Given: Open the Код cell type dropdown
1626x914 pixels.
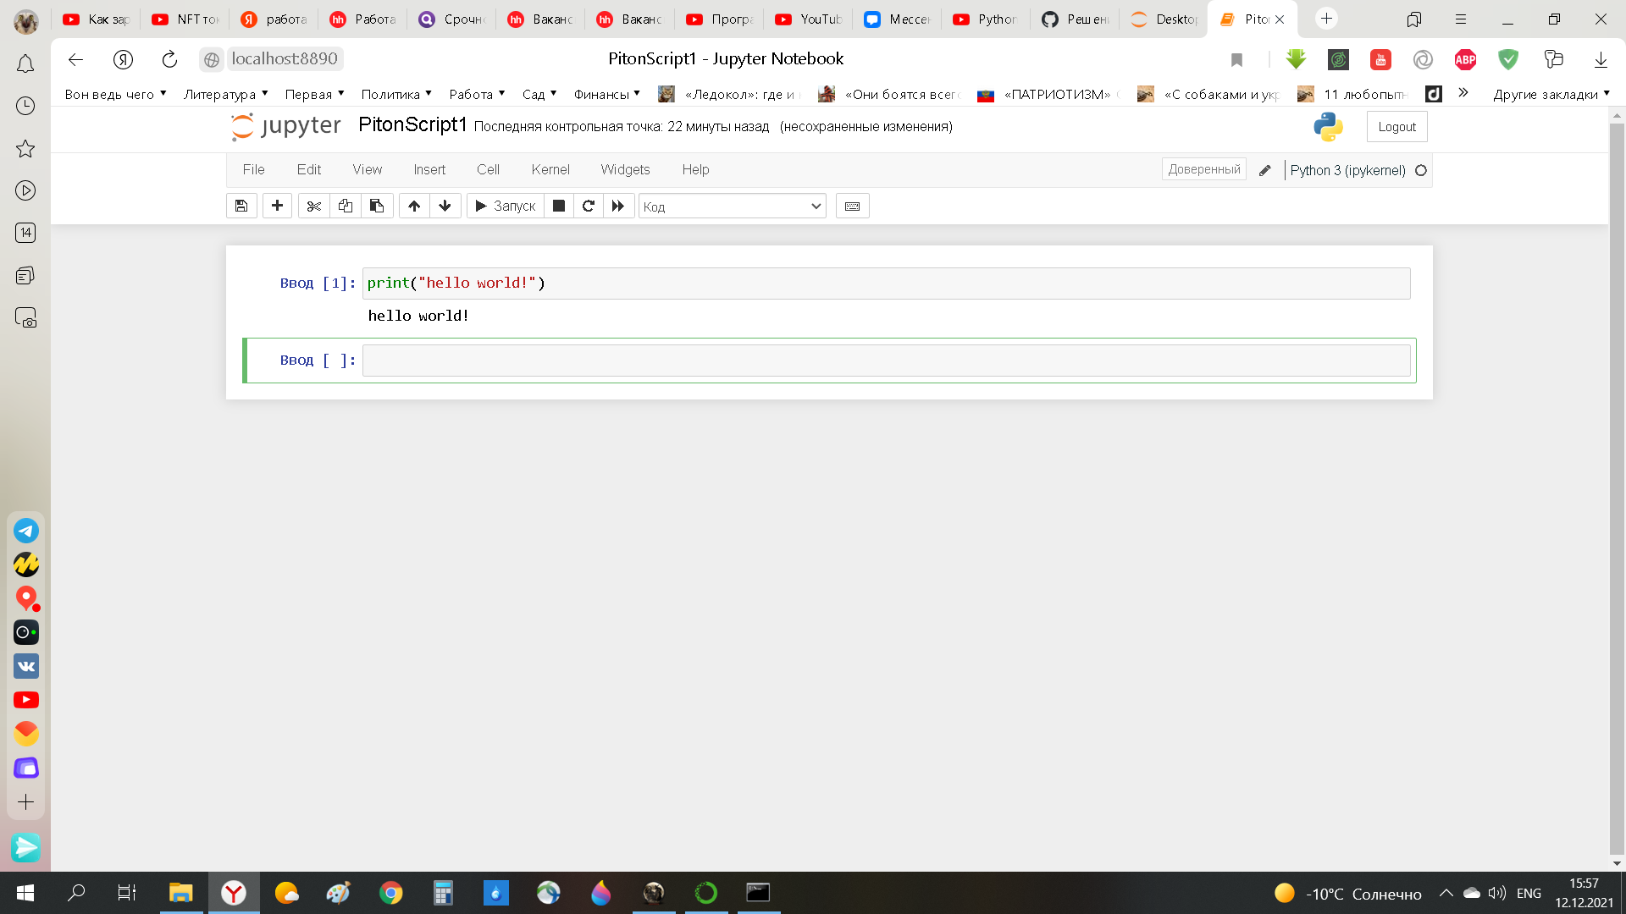Looking at the screenshot, I should point(732,206).
